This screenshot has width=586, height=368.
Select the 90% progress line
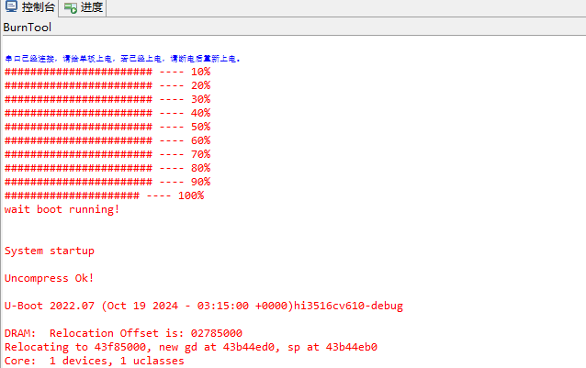point(107,182)
